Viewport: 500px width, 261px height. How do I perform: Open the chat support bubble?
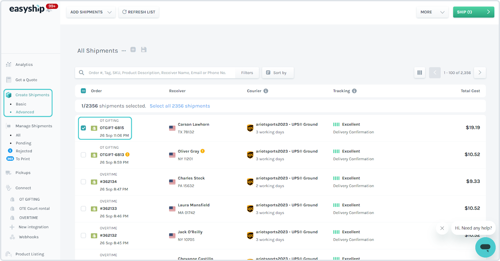pyautogui.click(x=485, y=247)
